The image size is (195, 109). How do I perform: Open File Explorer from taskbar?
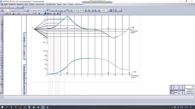click(34, 107)
